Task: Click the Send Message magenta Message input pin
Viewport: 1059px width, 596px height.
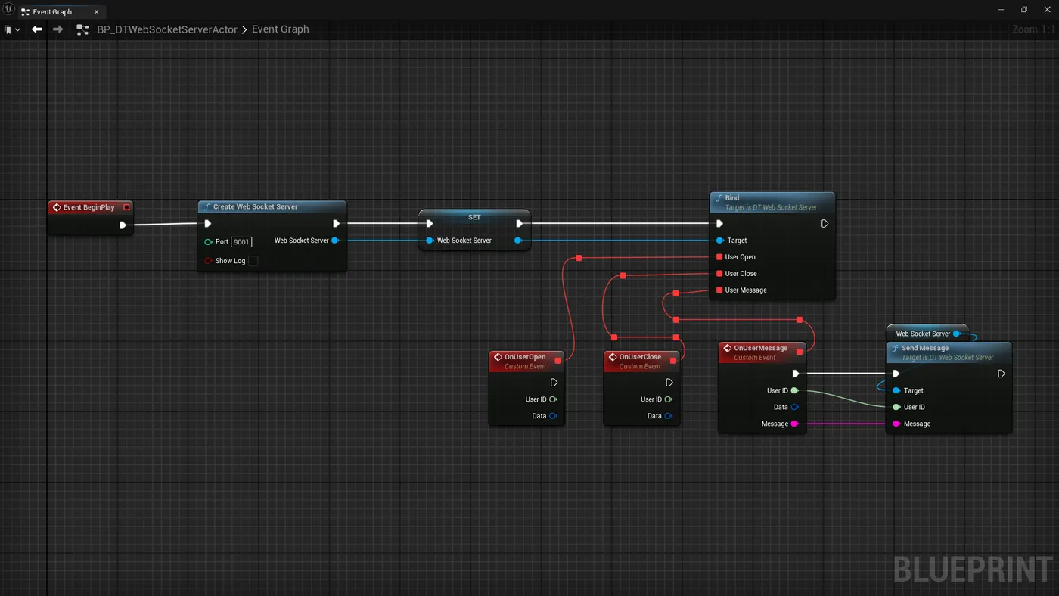Action: pyautogui.click(x=896, y=424)
